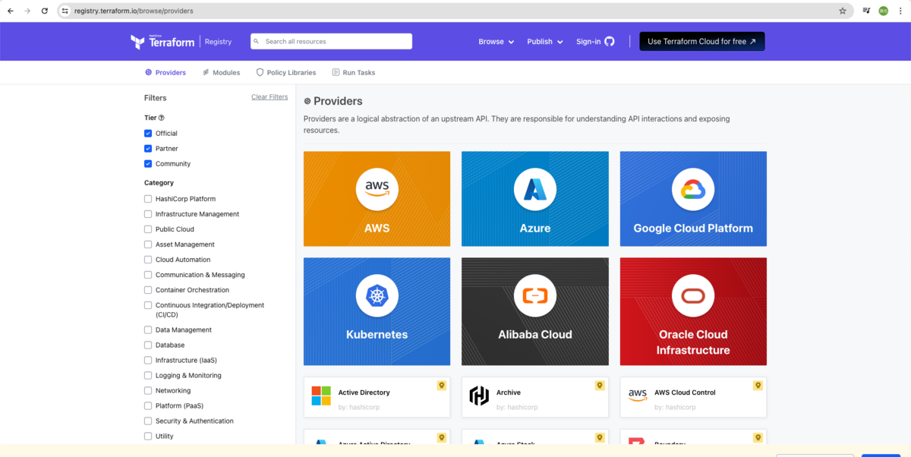Enable the Utility filter
Screen dimensions: 911x457
tap(148, 437)
